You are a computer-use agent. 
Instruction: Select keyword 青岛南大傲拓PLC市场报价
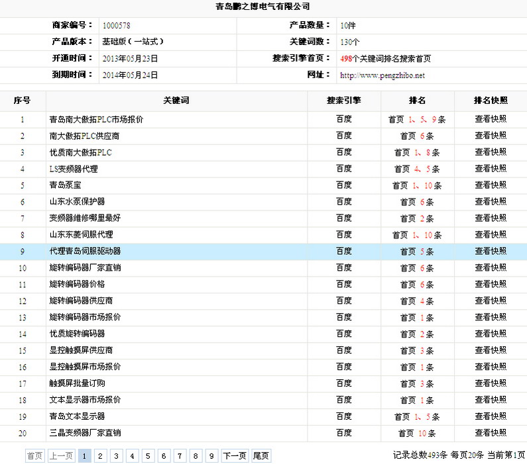(97, 119)
